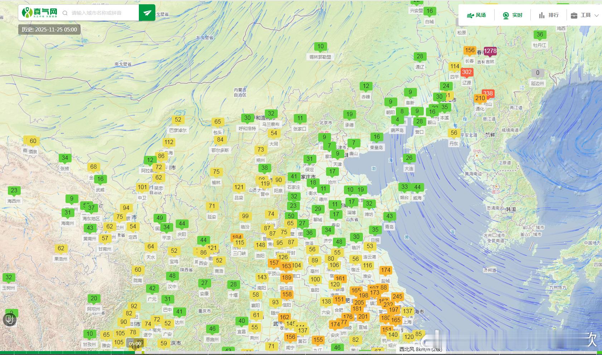The image size is (602, 355).
Task: Expand the 工具 tools dropdown
Action: pyautogui.click(x=585, y=15)
